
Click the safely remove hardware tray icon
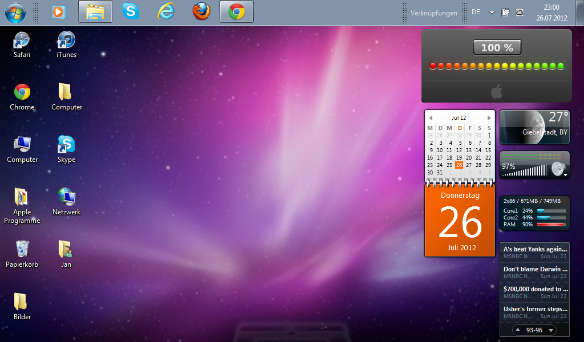(x=505, y=13)
